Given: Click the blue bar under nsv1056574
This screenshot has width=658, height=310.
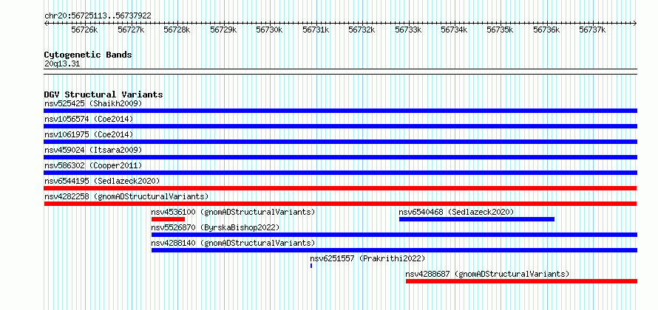Looking at the screenshot, I should 340,126.
